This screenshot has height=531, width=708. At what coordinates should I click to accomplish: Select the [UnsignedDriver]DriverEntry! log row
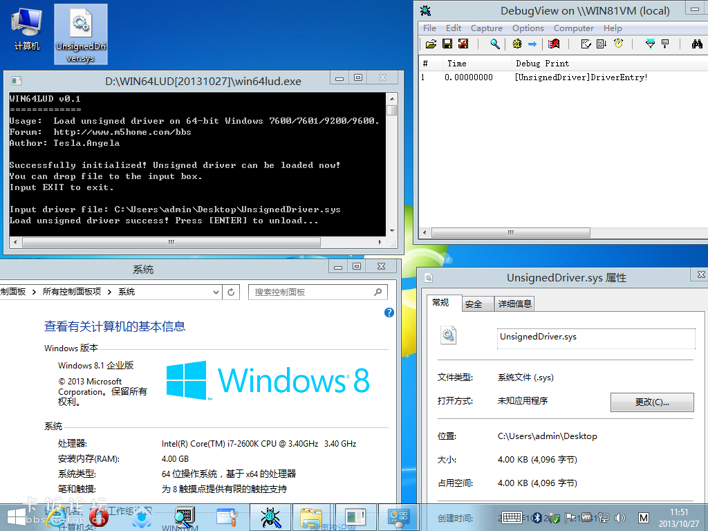click(x=563, y=77)
